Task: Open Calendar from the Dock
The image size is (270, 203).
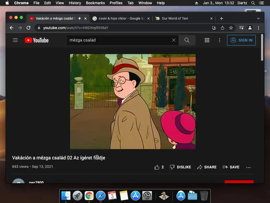Action: pos(112,196)
